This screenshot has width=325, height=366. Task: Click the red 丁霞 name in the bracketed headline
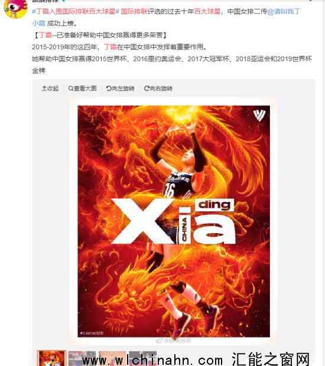click(45, 35)
